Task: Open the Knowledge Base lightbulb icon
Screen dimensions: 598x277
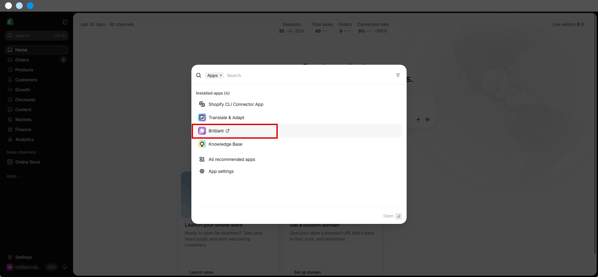Action: (x=202, y=144)
